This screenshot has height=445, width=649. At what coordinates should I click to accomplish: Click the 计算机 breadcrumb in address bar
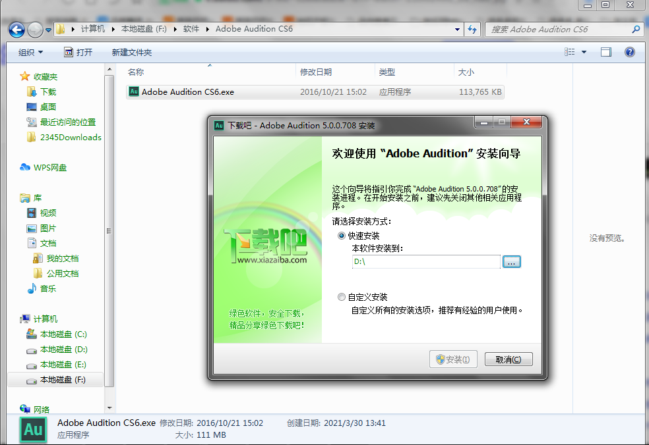[x=93, y=29]
